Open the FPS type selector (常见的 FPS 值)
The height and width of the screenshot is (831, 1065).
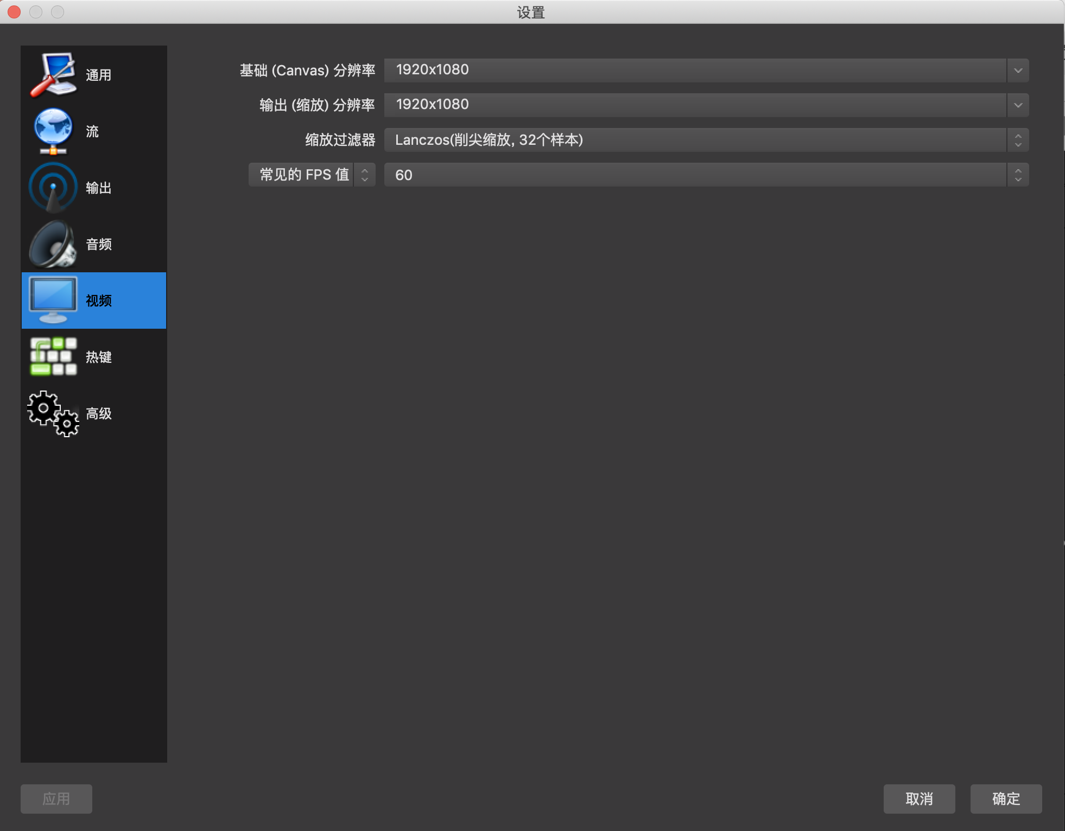point(312,175)
